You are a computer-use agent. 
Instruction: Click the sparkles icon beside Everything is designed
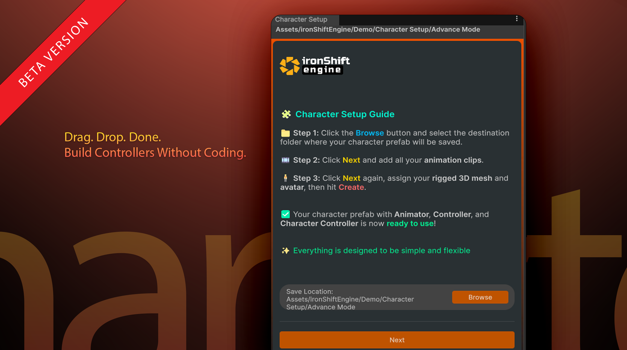pos(285,250)
